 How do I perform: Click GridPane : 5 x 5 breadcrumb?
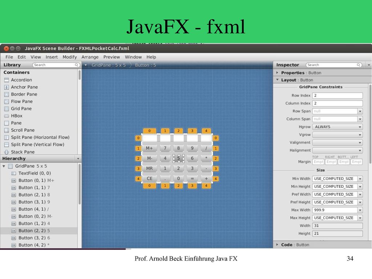tap(108, 65)
